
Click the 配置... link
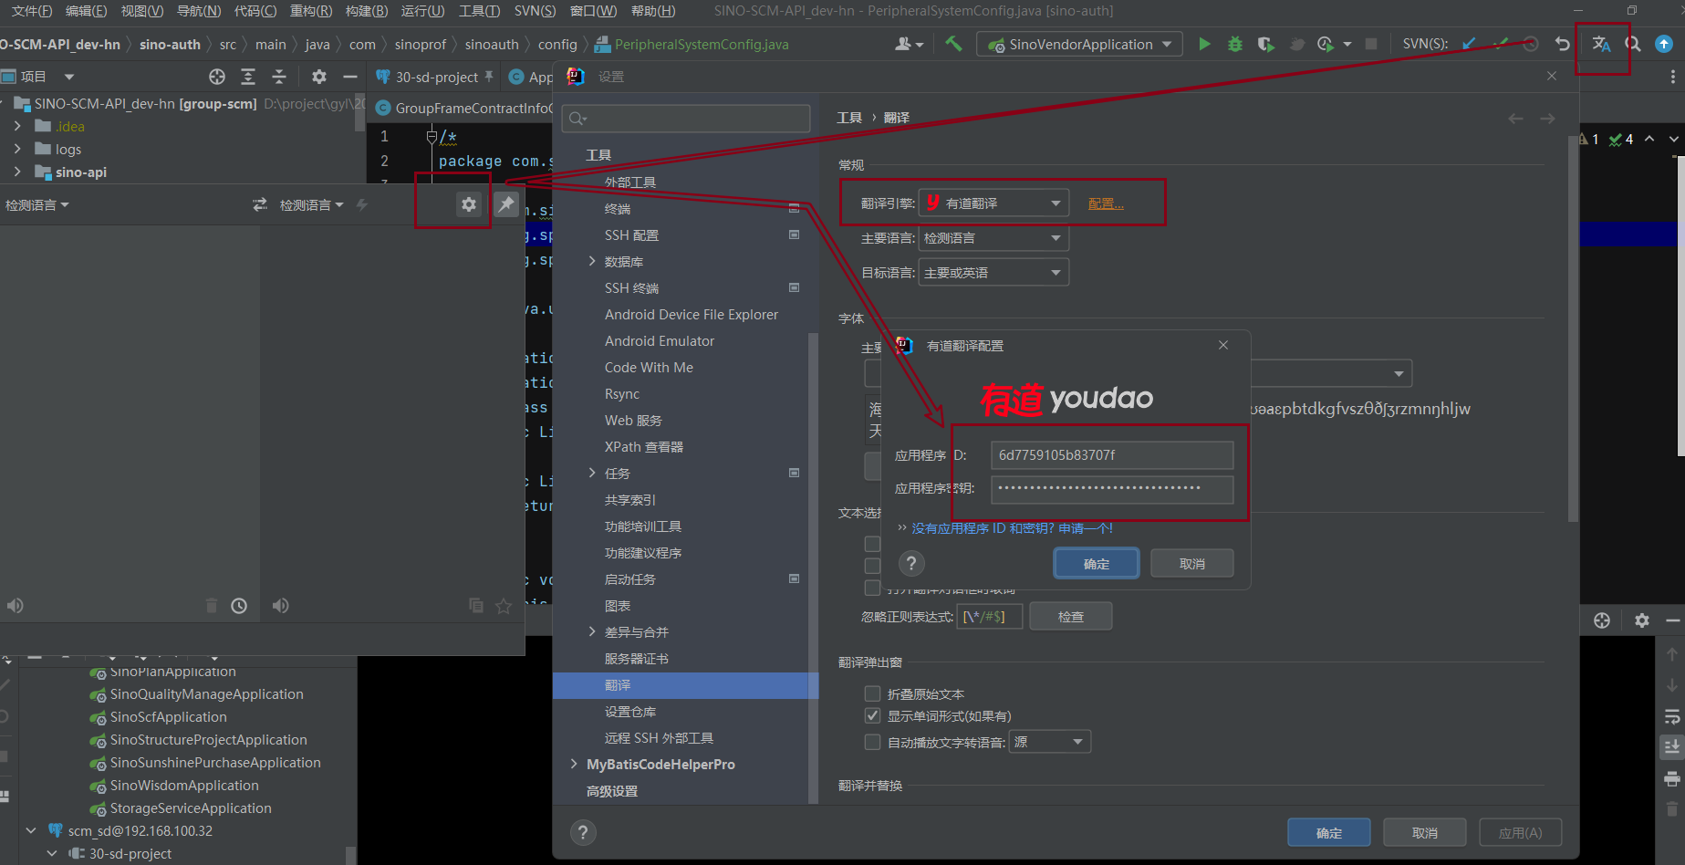click(1106, 203)
